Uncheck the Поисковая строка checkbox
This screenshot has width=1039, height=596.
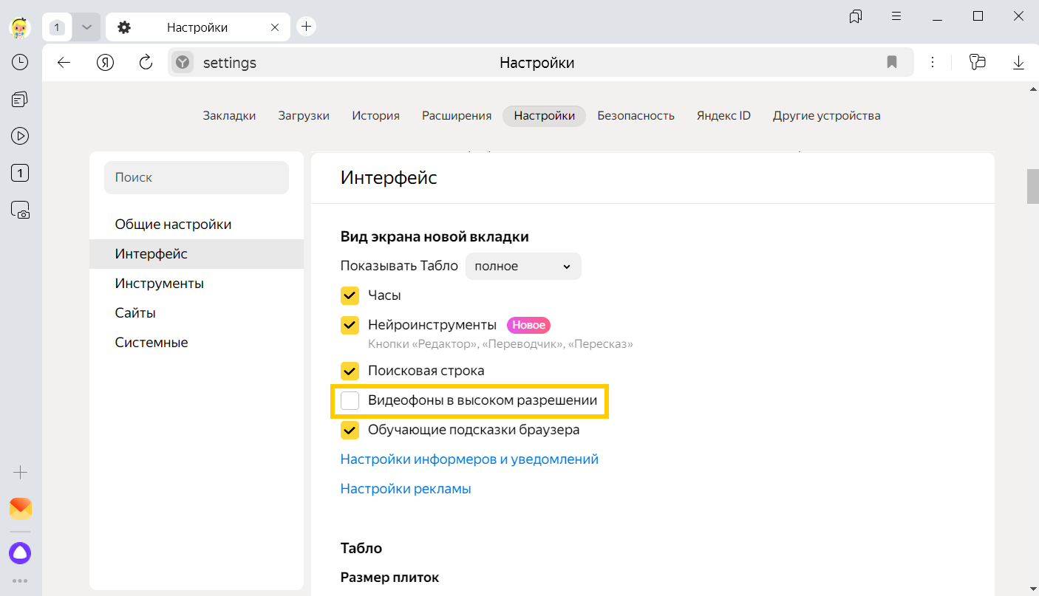coord(350,371)
